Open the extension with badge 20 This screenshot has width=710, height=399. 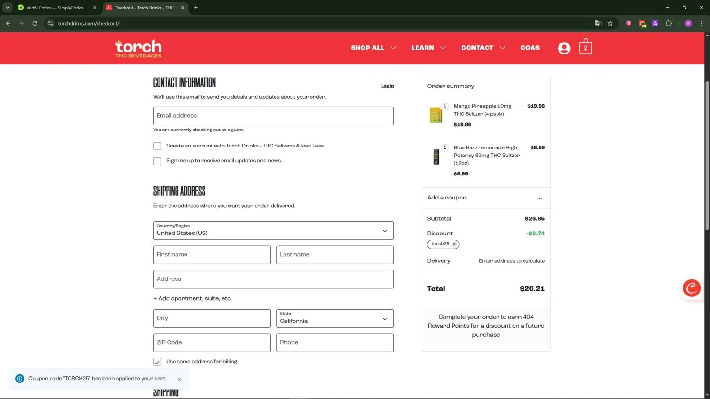coord(642,24)
